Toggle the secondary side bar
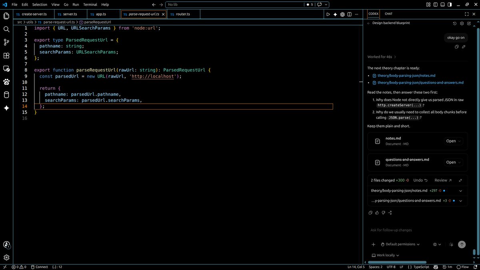This screenshot has width=480, height=270. 450,4
